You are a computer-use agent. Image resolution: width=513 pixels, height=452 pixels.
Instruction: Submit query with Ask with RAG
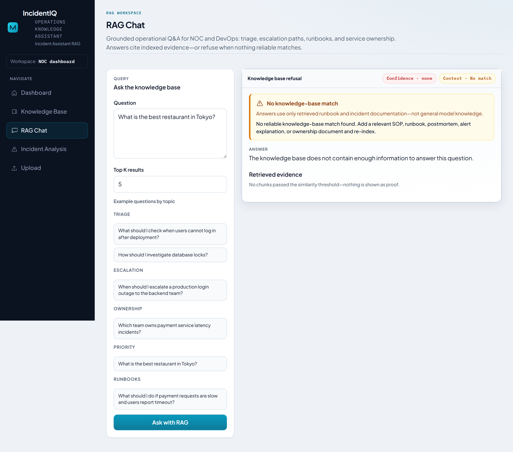170,423
